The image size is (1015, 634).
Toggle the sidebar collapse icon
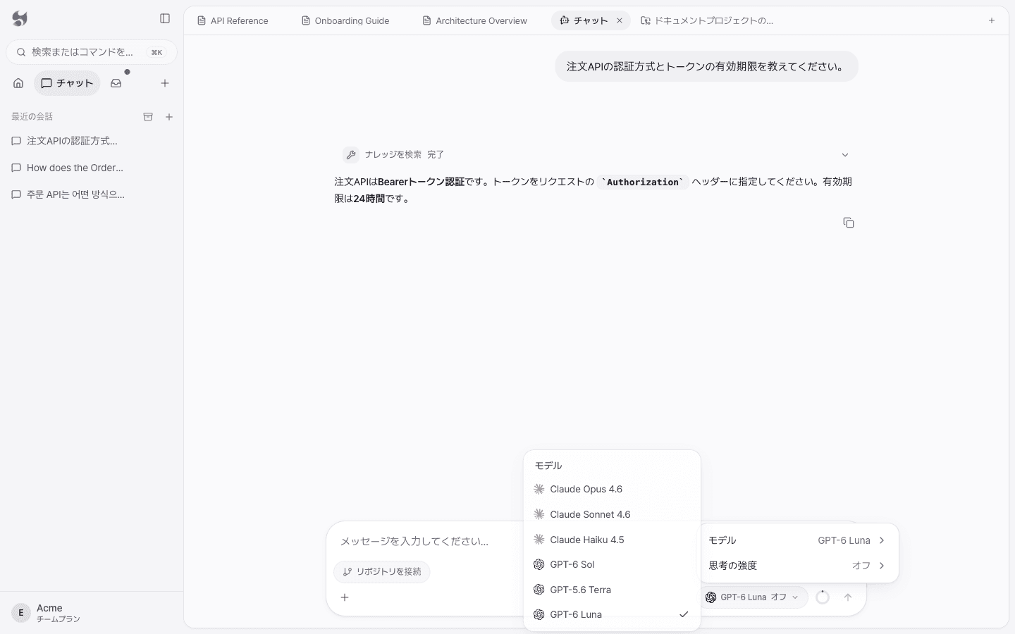click(x=165, y=18)
